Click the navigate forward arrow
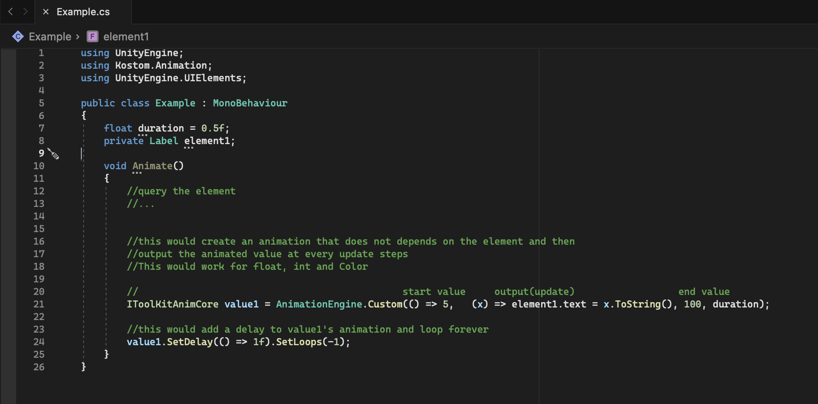818x404 pixels. tap(25, 12)
